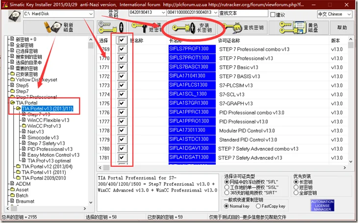
Task: Click long name cell SIFLA1PLCS1300
Action: pos(192,85)
